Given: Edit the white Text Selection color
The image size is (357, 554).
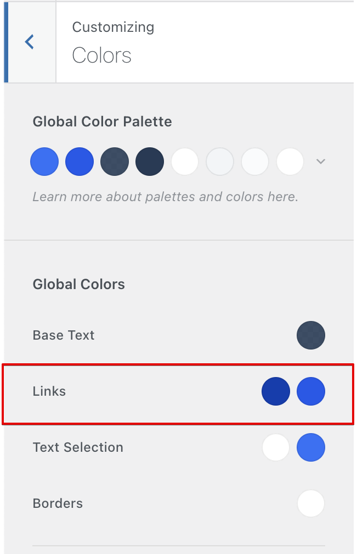Looking at the screenshot, I should [x=276, y=447].
